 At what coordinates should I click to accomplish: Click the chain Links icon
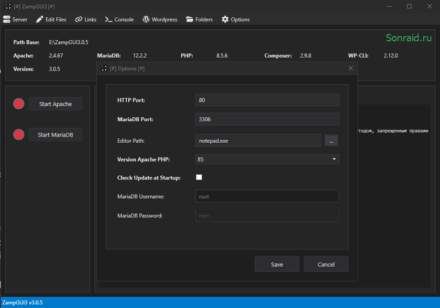click(x=79, y=19)
